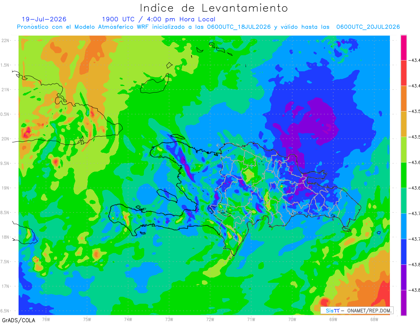Click the '17N' latitude label
This screenshot has height=324, width=420.
tap(5, 286)
